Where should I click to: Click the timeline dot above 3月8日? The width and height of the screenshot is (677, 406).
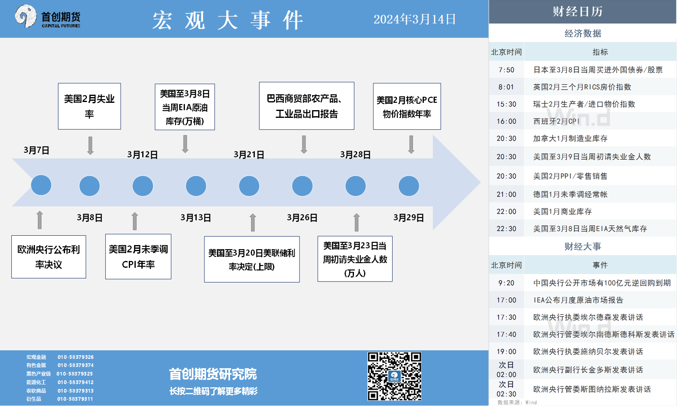[89, 186]
